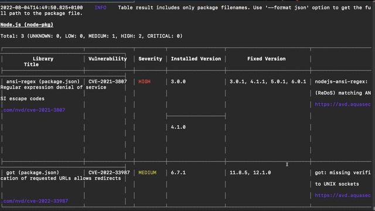
Task: Click fixed versions 3.0.1, 4.1.1, 5.0.1, 6.0.1
Action: click(268, 81)
